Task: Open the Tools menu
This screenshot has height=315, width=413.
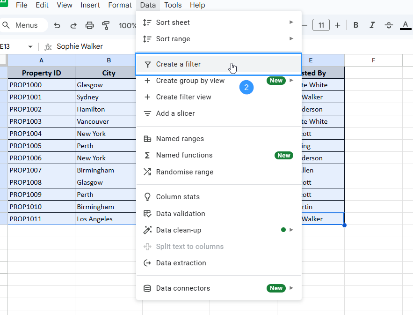Action: (173, 5)
